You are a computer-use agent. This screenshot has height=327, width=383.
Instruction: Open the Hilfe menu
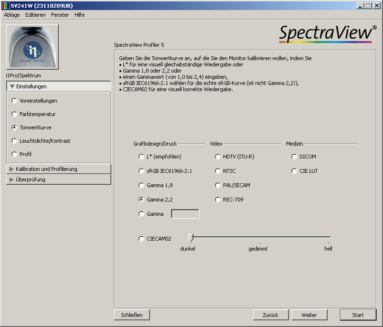pyautogui.click(x=80, y=15)
